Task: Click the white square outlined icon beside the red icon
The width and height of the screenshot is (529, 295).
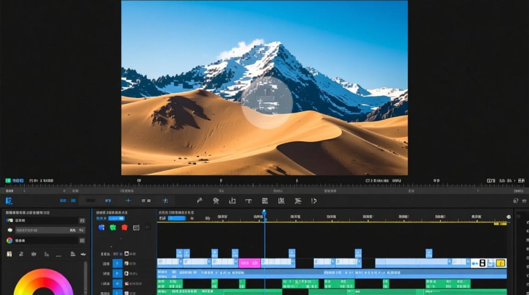Action: click(x=136, y=227)
